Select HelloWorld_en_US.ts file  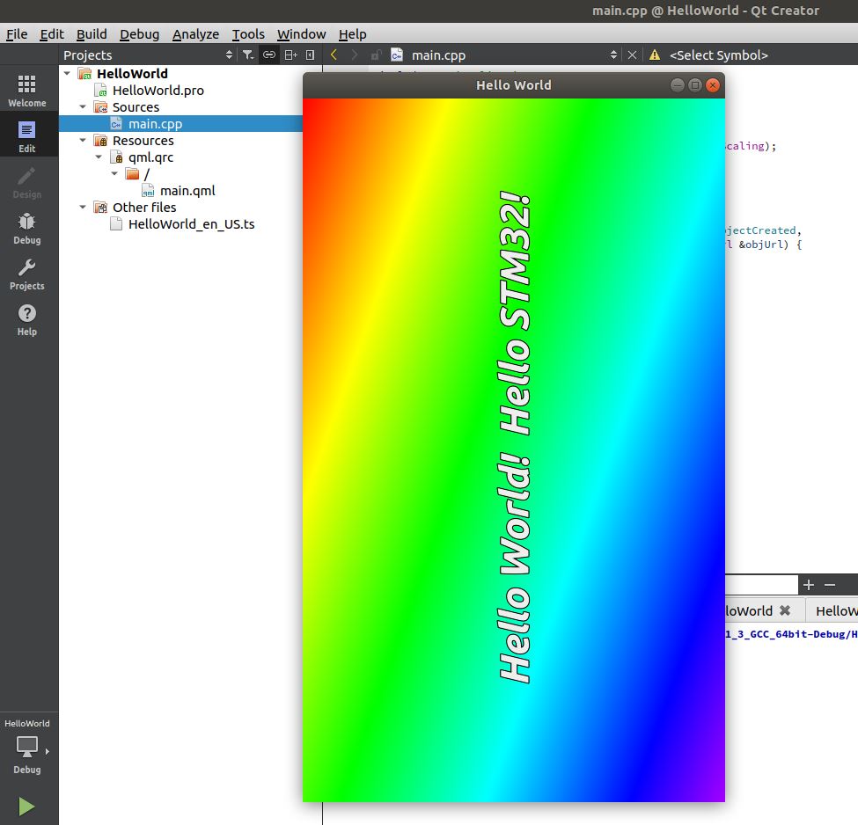(x=191, y=223)
